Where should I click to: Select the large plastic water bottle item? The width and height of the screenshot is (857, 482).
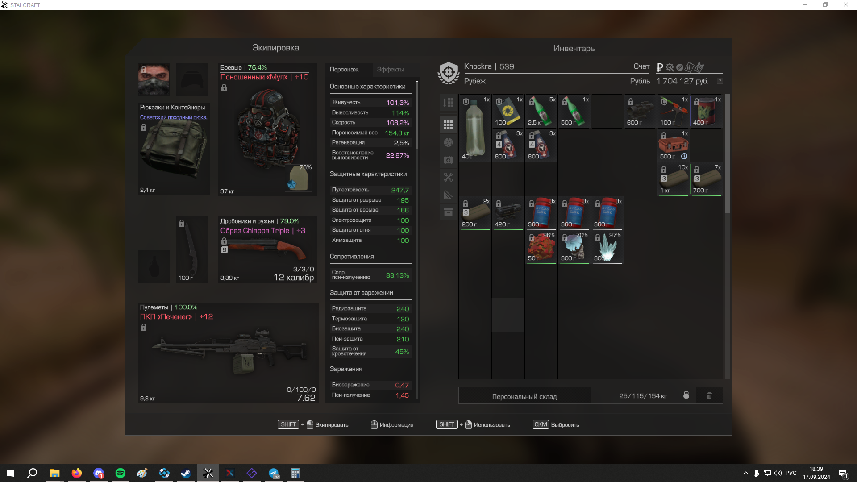click(x=475, y=128)
